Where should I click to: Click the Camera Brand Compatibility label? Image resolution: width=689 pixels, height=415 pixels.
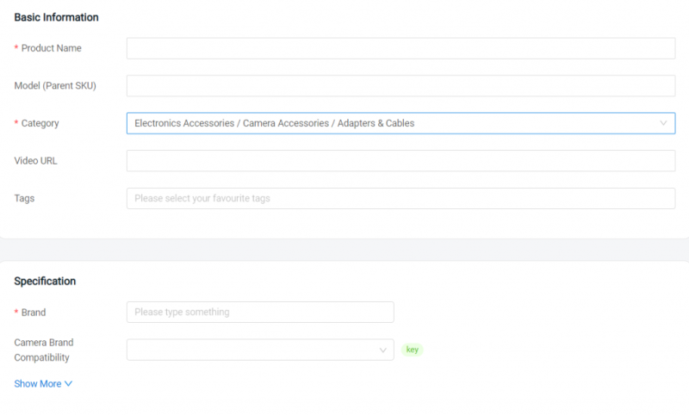click(44, 350)
